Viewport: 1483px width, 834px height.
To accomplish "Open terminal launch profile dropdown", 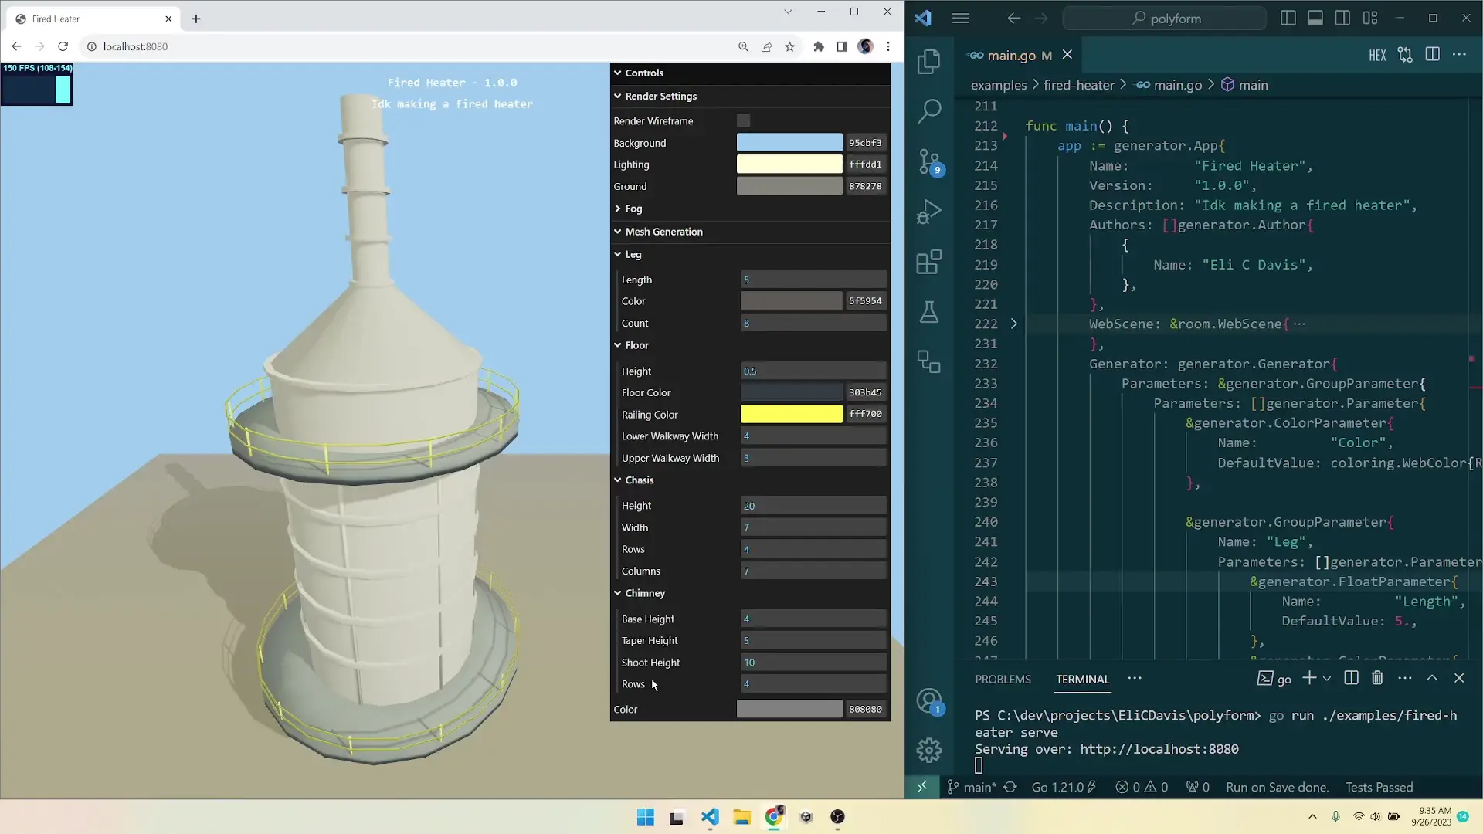I will coord(1327,678).
